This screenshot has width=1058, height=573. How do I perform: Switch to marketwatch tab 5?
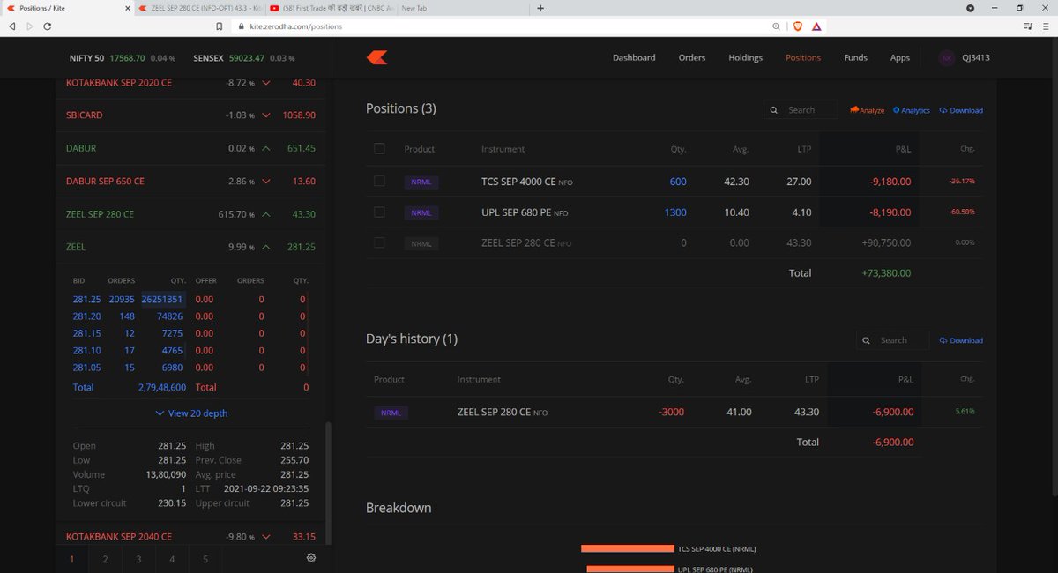[205, 559]
